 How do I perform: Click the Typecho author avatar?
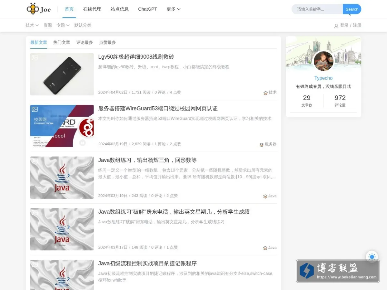coord(323,61)
